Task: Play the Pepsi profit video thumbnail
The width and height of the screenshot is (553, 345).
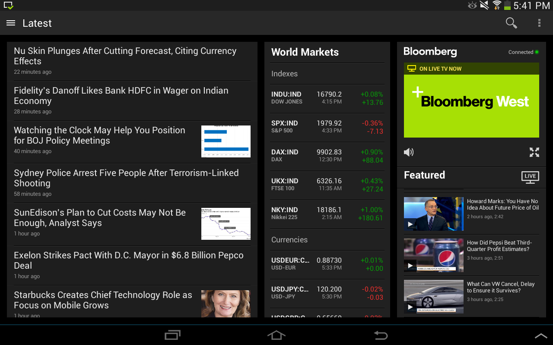Action: point(434,255)
